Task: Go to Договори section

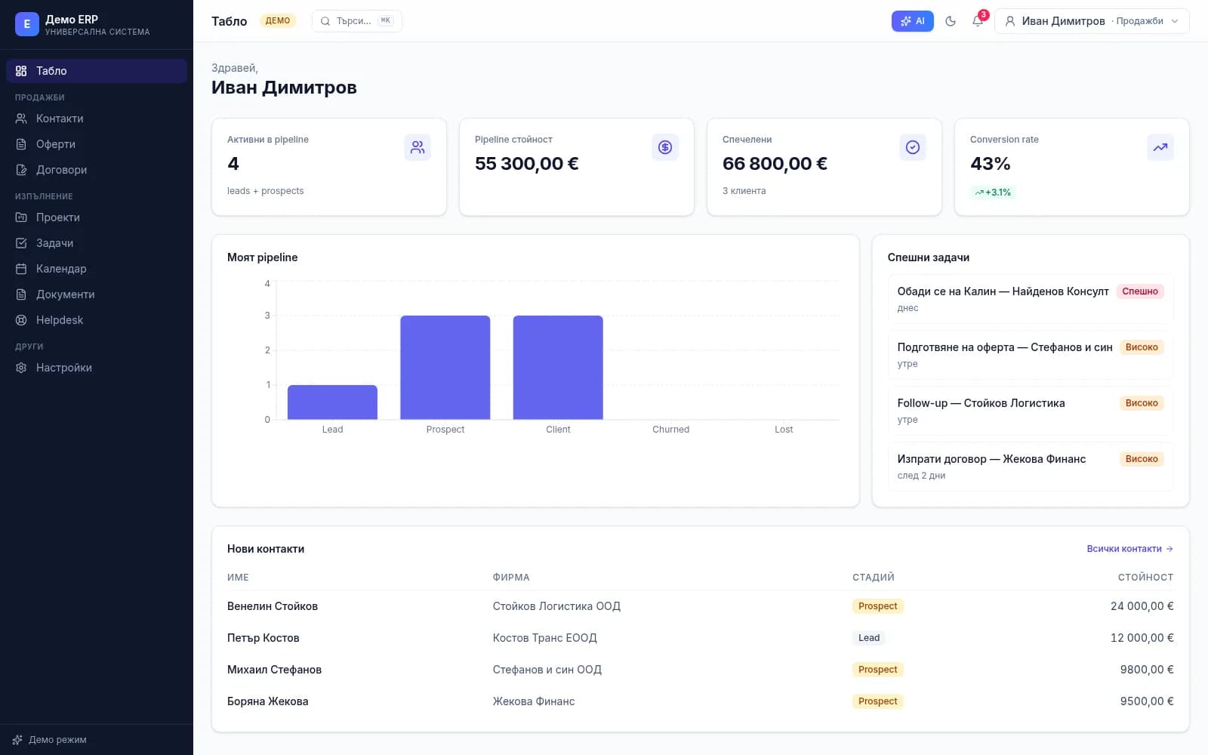Action: 97,170
